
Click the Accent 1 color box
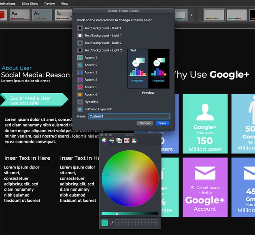[80, 58]
